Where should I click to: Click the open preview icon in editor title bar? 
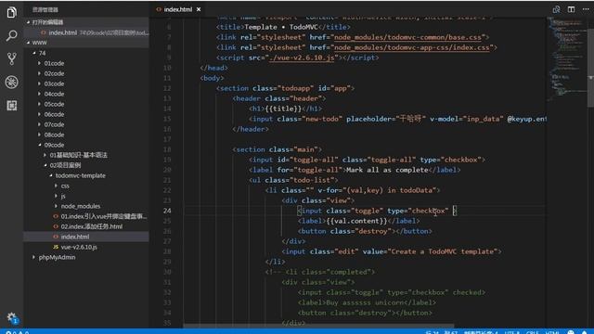pyautogui.click(x=556, y=9)
